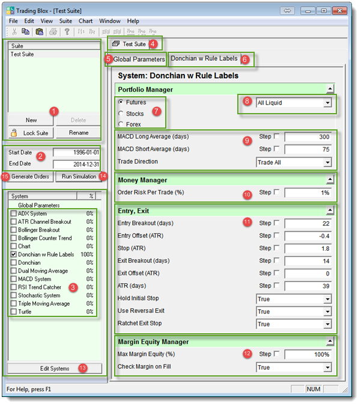Collapse the Portfolio Manager section
Viewport: 361px width, 406px height.
point(330,89)
